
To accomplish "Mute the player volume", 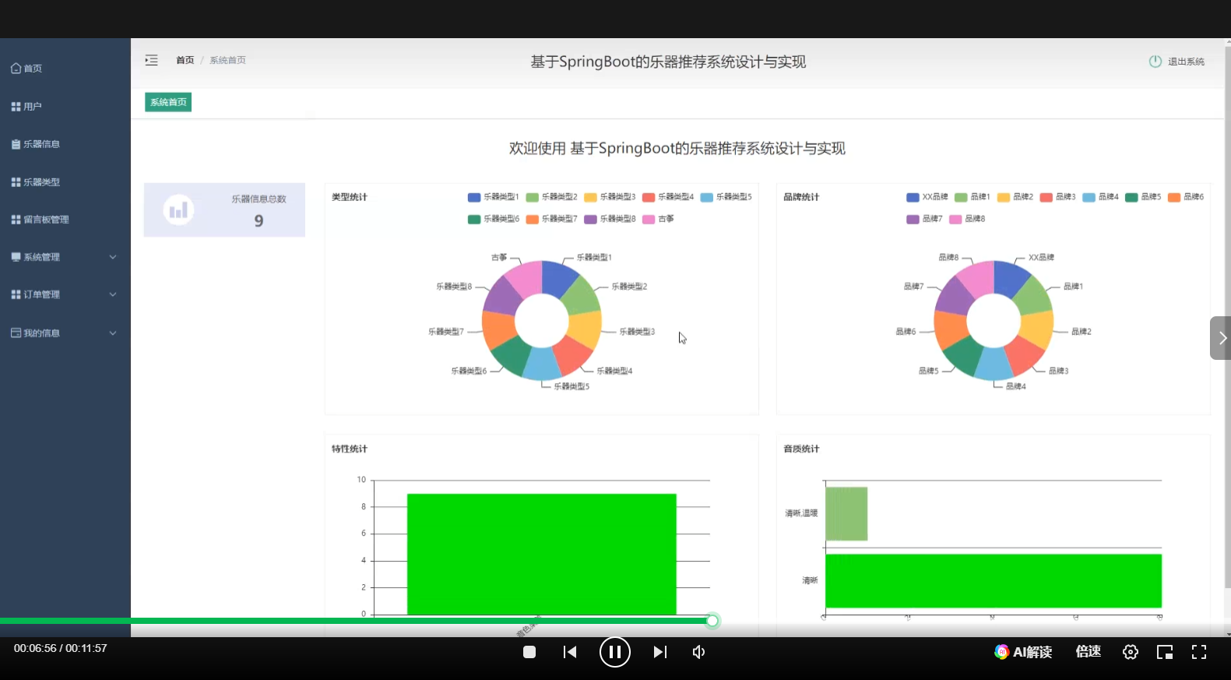I will tap(699, 652).
